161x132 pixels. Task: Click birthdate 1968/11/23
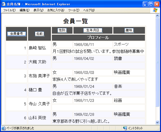pyautogui.click(x=84, y=101)
